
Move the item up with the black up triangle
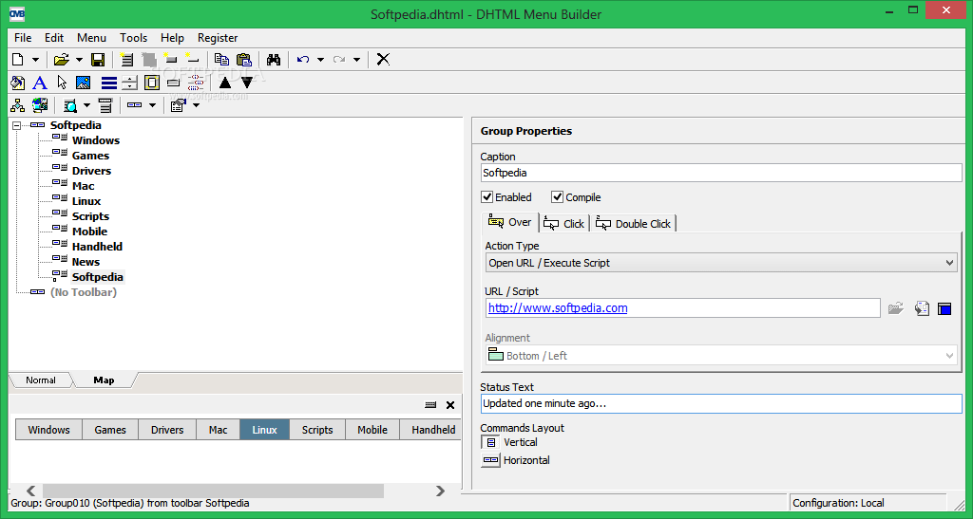[225, 83]
